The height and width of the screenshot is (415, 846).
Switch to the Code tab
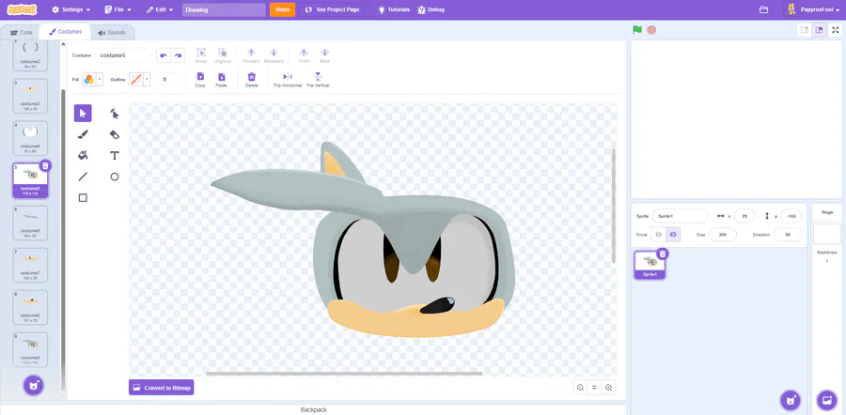tap(22, 32)
